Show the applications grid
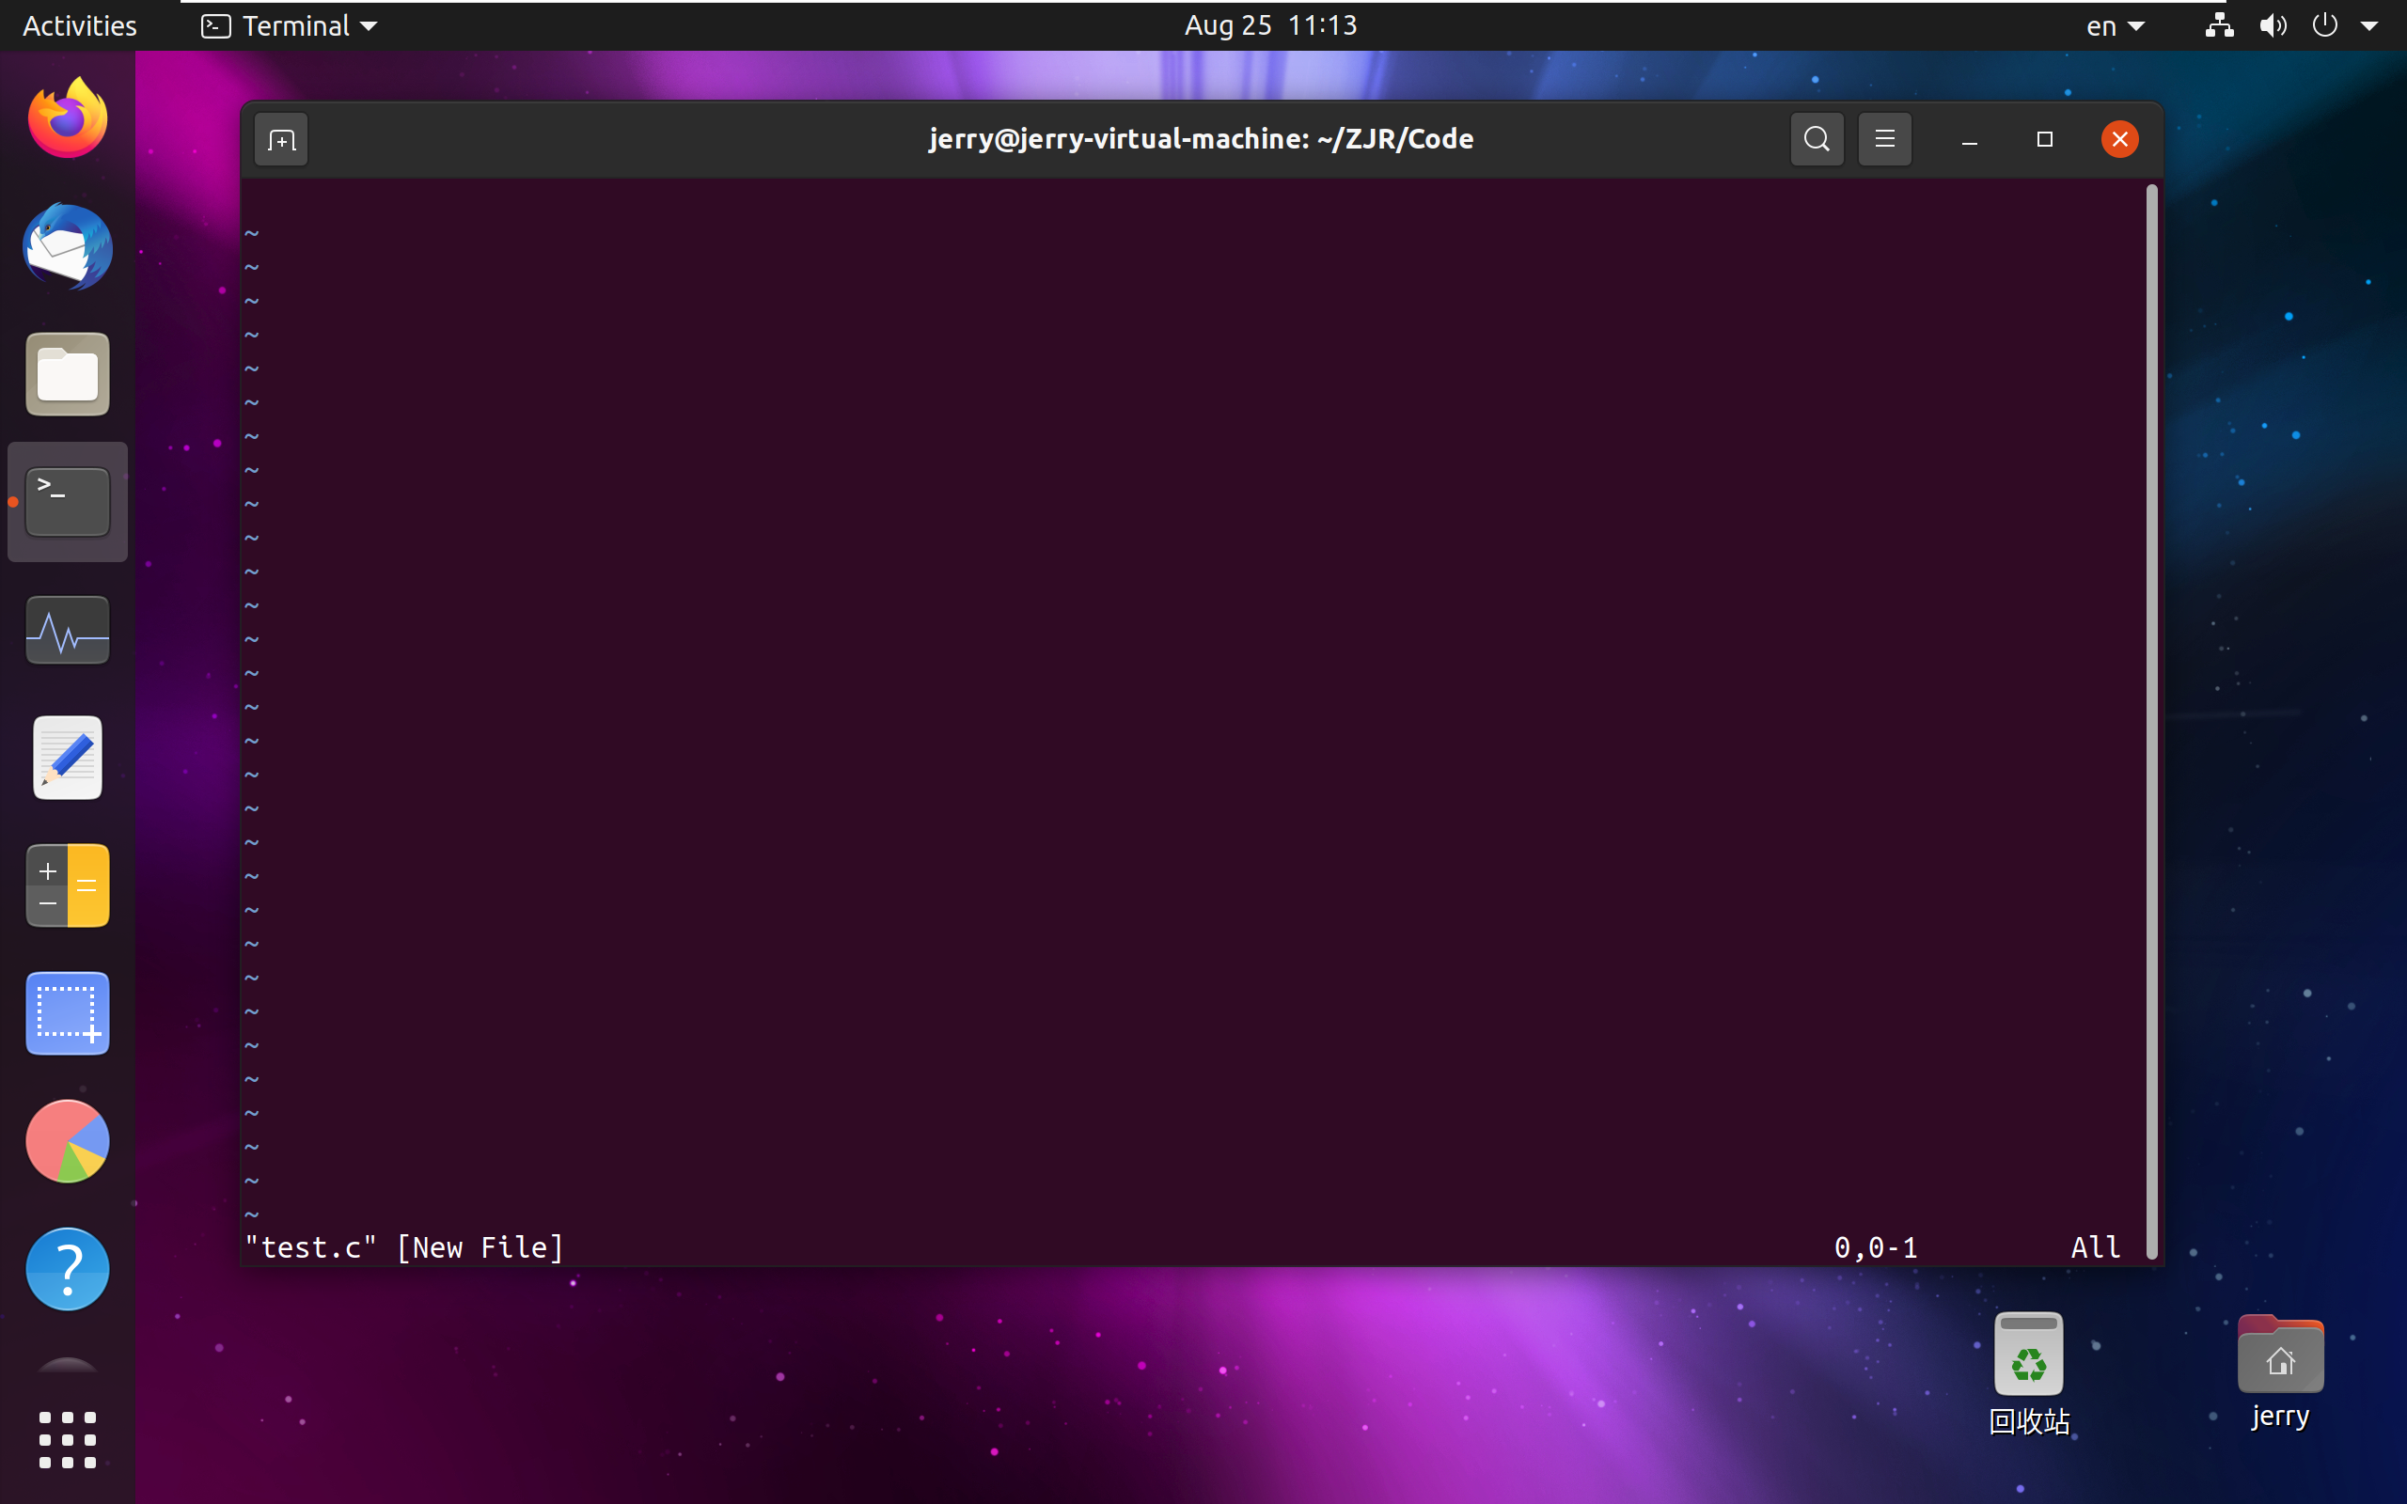 [x=68, y=1439]
